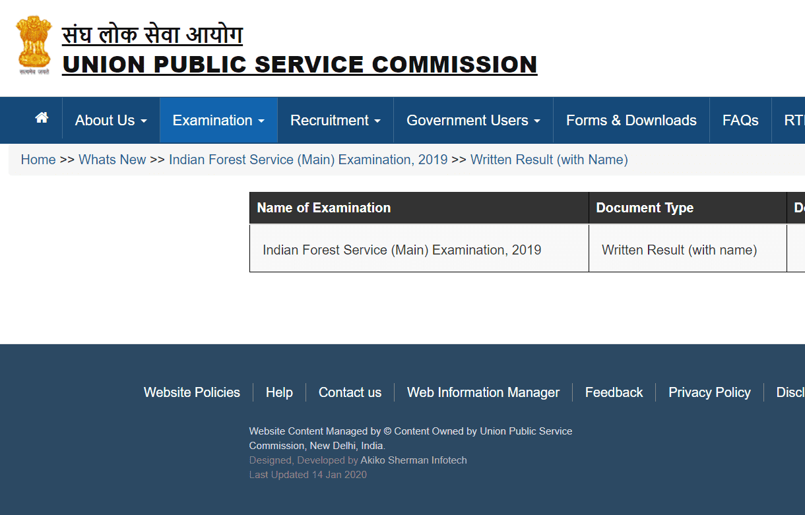This screenshot has height=515, width=805.
Task: Click Akiko Sherman Infotech link
Action: point(414,460)
